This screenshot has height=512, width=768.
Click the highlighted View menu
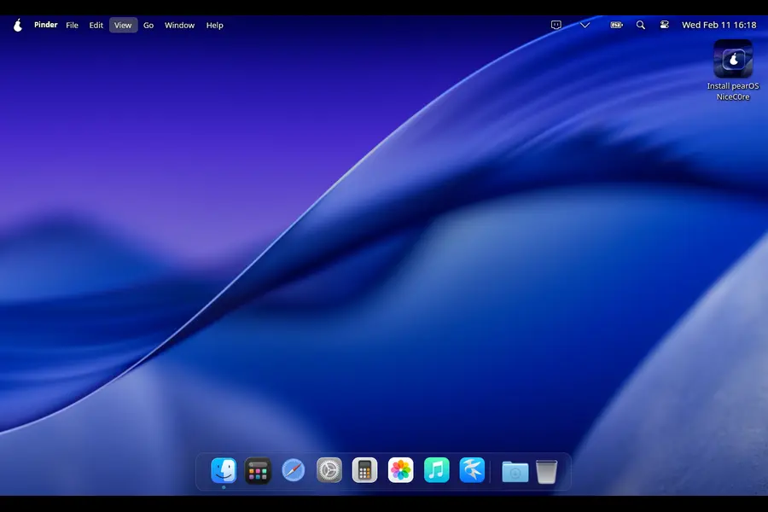pos(123,26)
